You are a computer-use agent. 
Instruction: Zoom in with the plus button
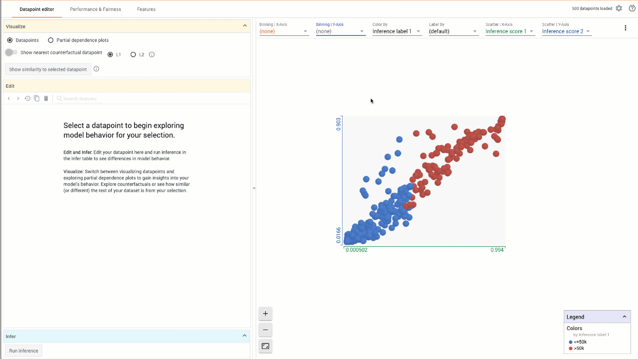pyautogui.click(x=265, y=314)
